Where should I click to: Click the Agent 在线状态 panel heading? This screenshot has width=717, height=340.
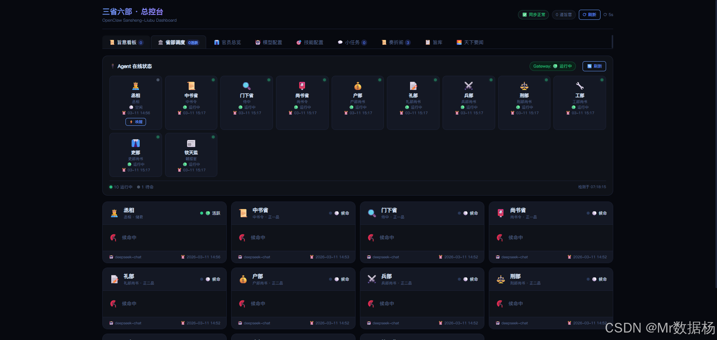(131, 66)
